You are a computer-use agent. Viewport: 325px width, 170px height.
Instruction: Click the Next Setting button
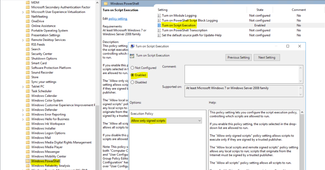267,57
